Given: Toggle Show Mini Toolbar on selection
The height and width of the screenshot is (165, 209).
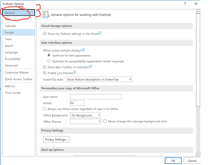Looking at the screenshot, I should point(45,67).
